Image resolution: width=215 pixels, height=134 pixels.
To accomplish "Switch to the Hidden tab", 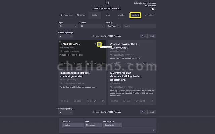I will tap(149, 15).
